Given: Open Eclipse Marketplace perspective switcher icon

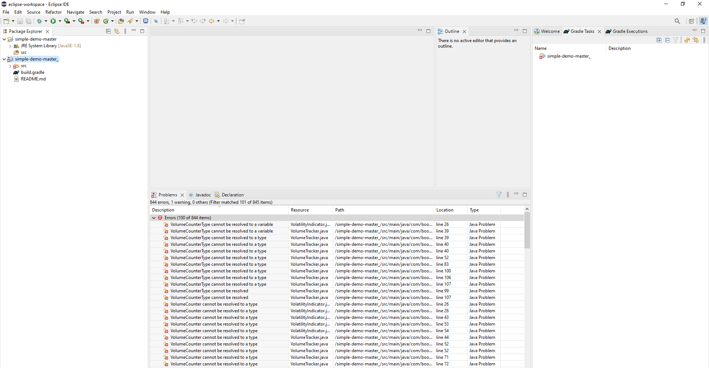Looking at the screenshot, I should click(692, 21).
